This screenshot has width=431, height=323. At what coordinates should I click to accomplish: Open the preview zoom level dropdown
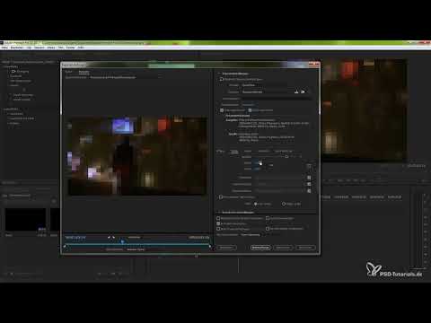coord(134,238)
